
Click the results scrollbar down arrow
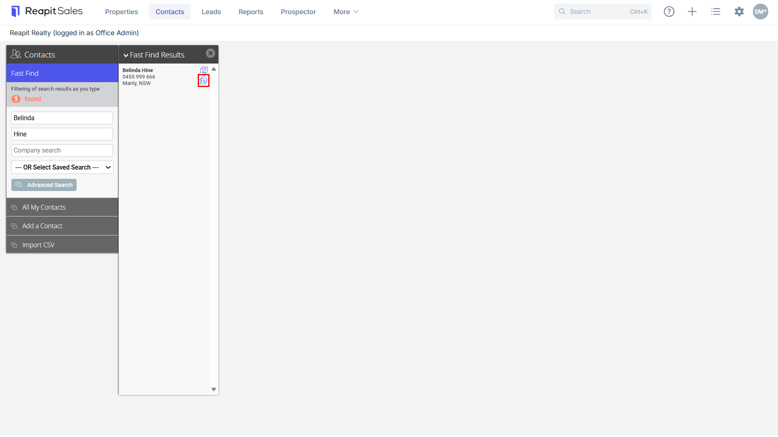[x=214, y=390]
